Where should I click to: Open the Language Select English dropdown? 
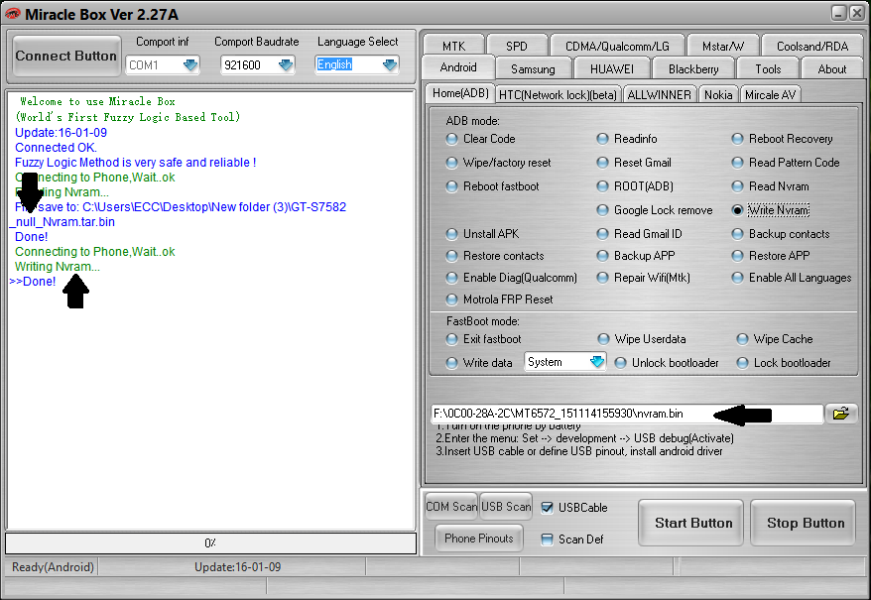(x=390, y=65)
